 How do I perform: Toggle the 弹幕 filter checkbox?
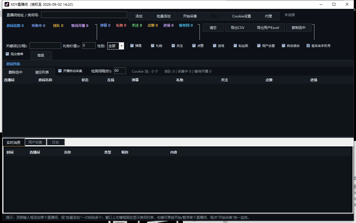click(132, 46)
